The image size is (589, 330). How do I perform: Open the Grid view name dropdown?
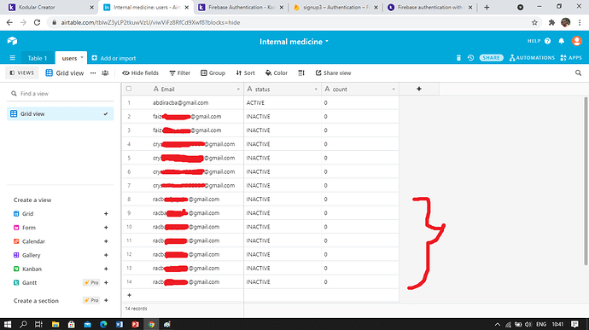[65, 72]
